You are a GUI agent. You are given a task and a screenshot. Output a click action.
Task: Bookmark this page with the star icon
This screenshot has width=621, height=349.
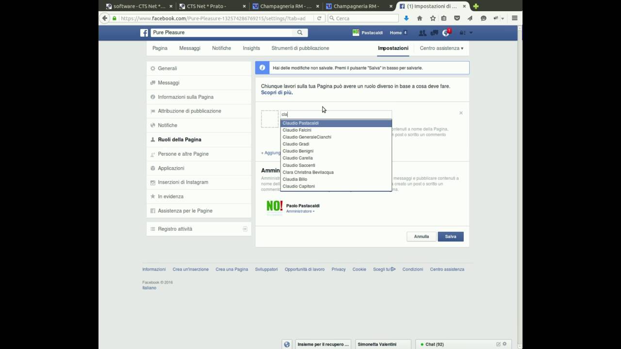coord(433,18)
